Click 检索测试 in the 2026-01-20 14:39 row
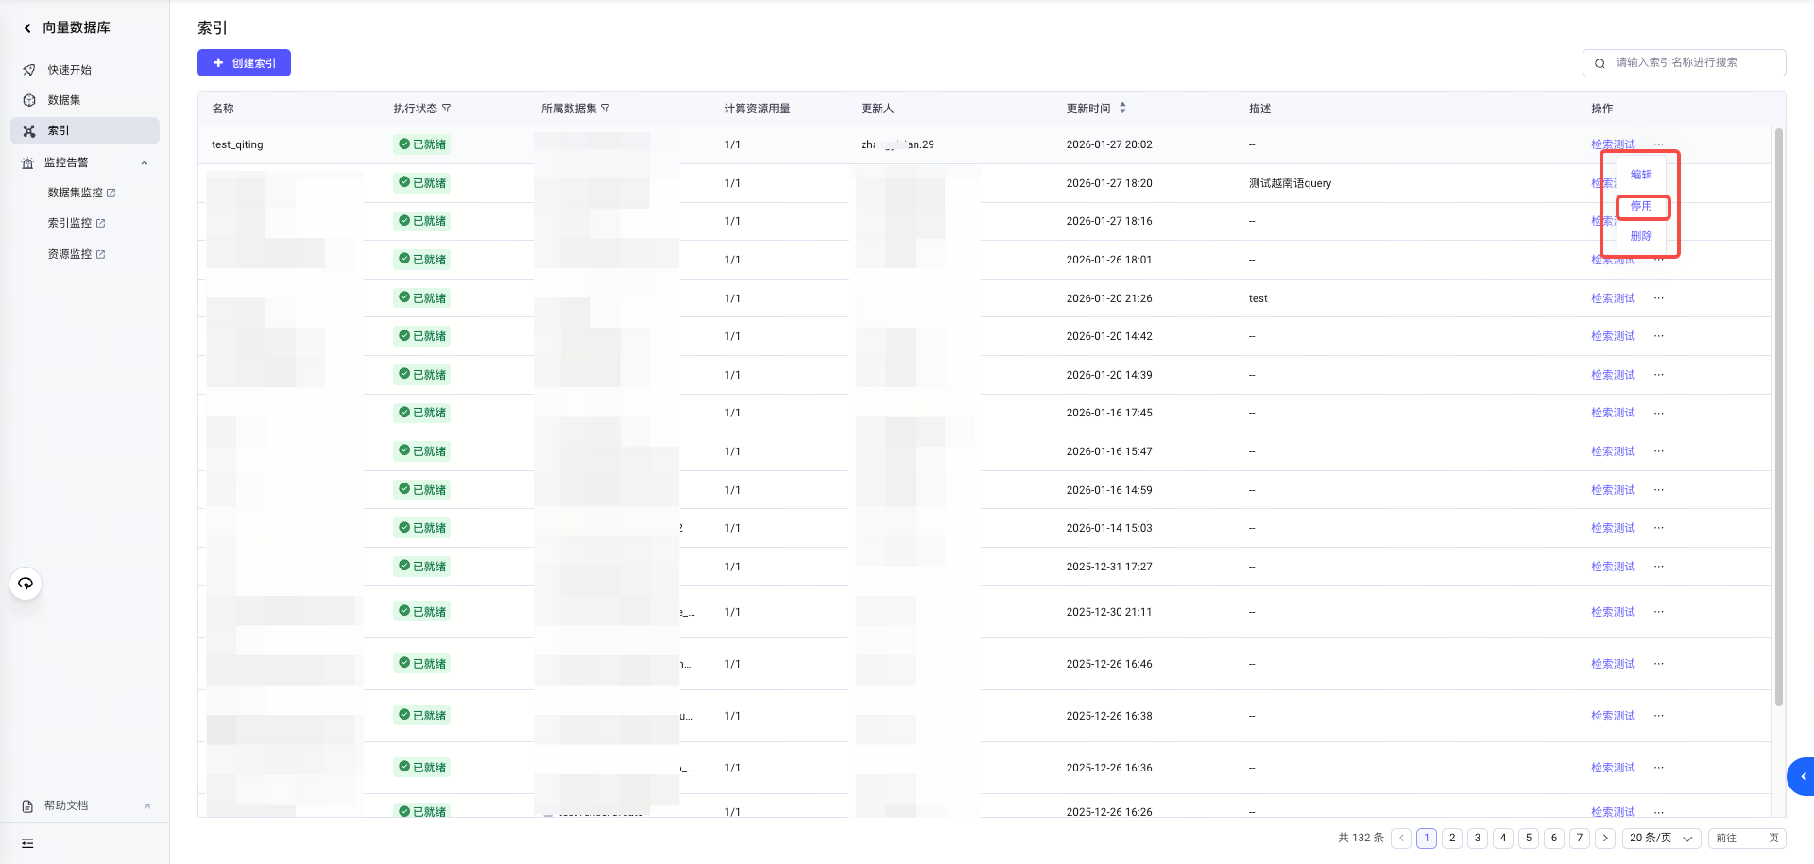The image size is (1814, 864). (1613, 375)
